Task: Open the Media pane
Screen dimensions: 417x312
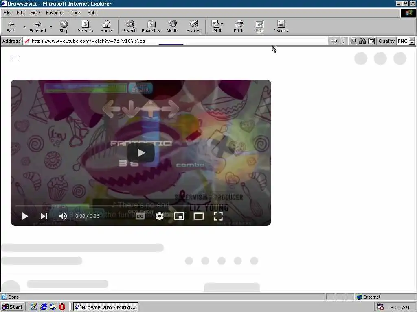Action: 172,27
